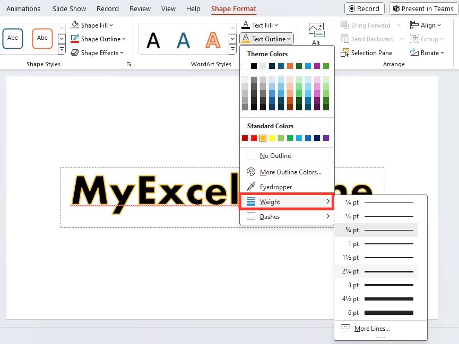Open the Record ribbon tab

[107, 9]
